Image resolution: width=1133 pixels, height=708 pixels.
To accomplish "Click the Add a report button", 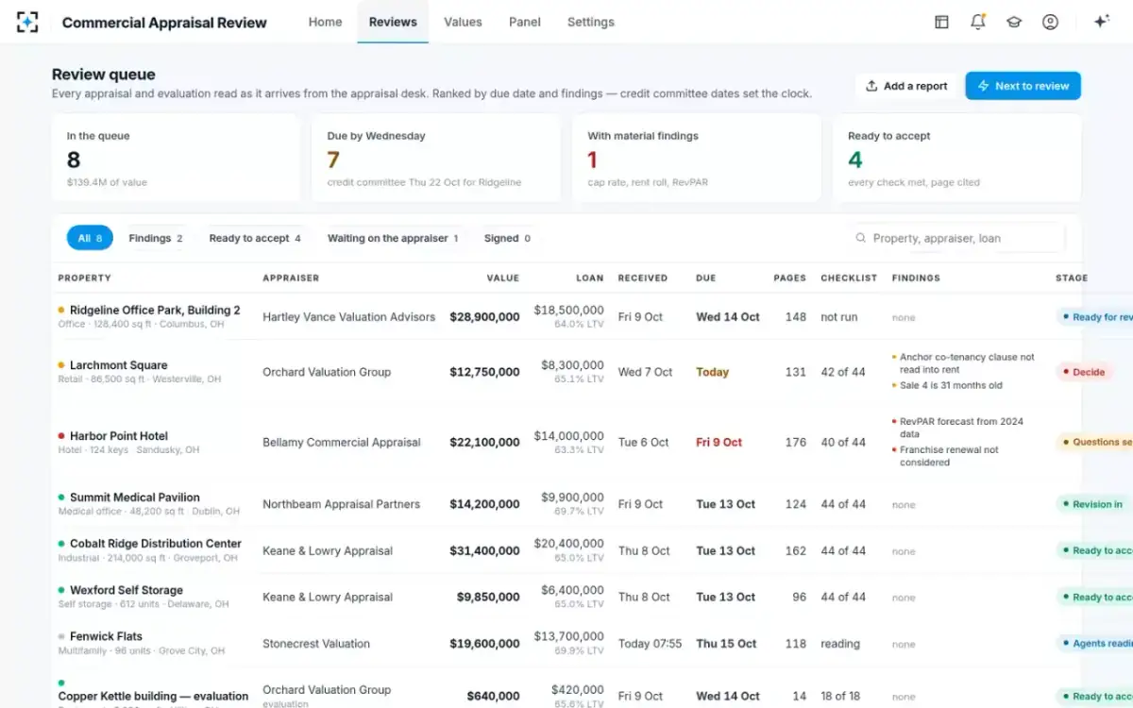I will (906, 86).
